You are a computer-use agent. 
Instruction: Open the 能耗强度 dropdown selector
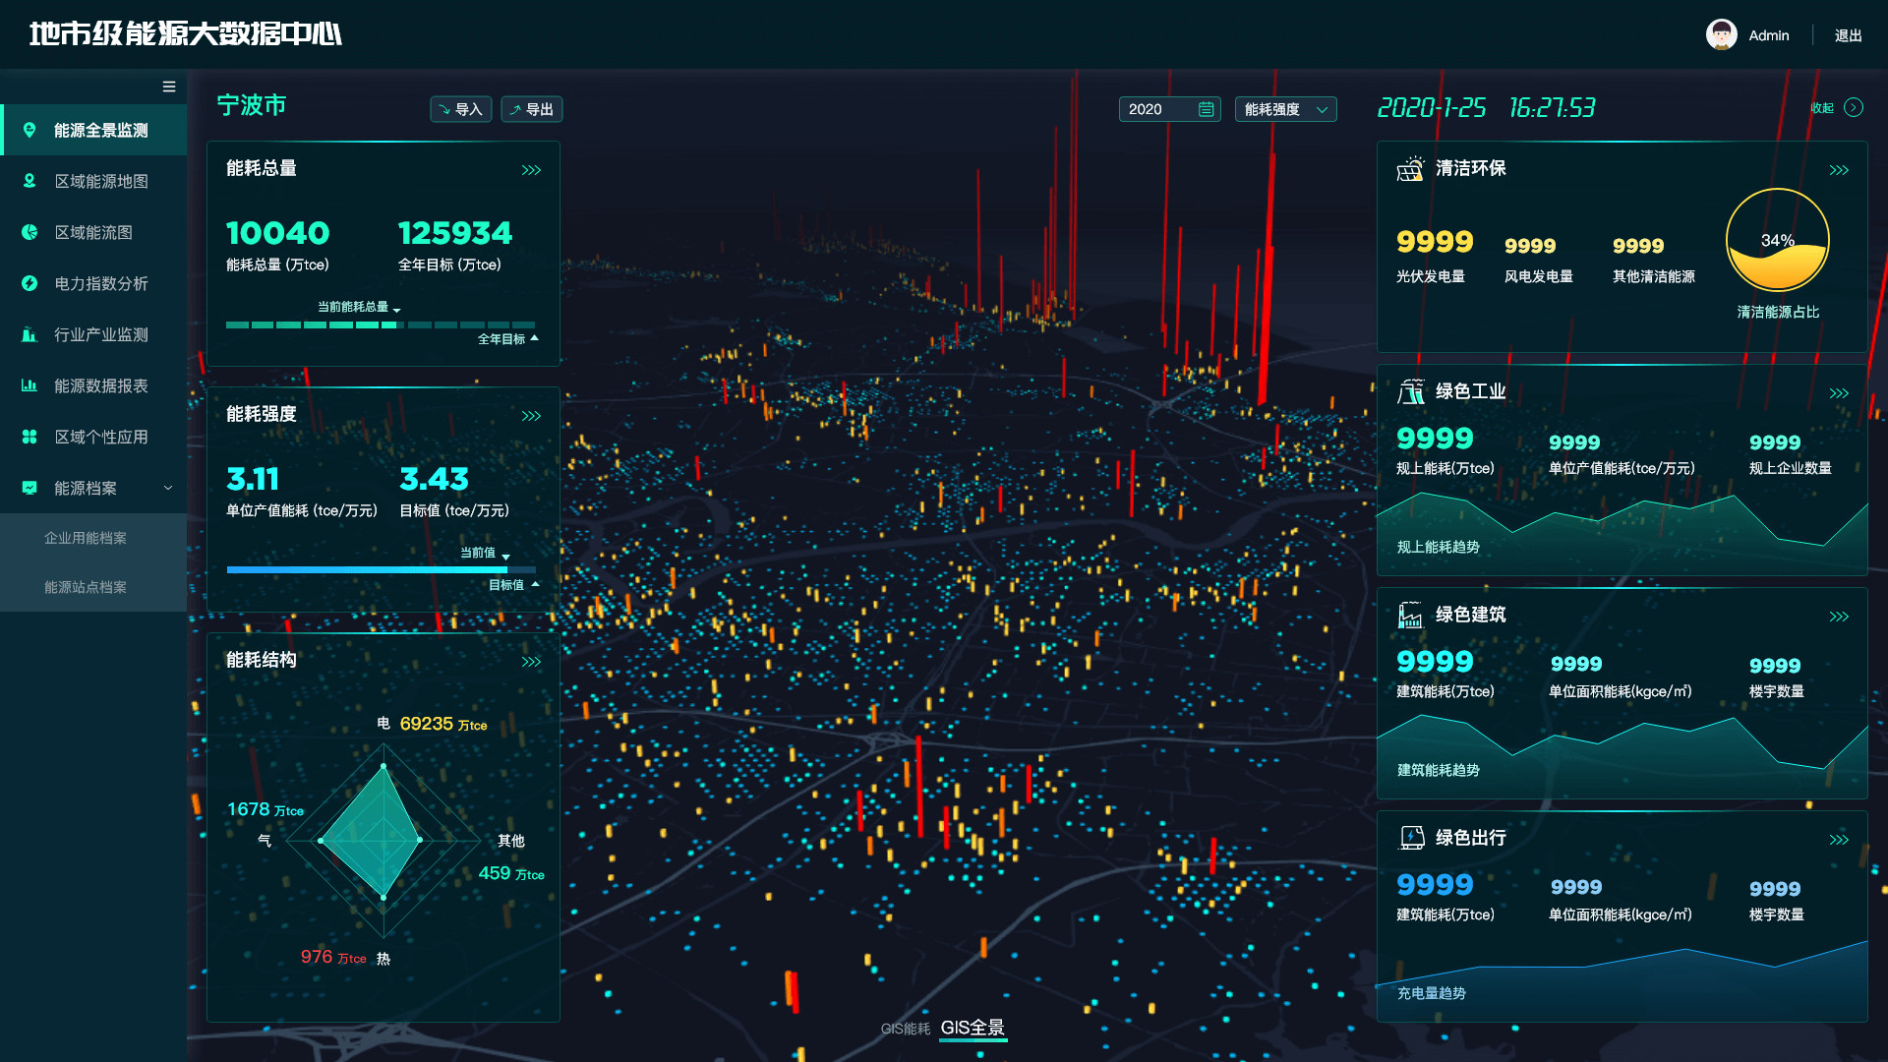pyautogui.click(x=1285, y=109)
